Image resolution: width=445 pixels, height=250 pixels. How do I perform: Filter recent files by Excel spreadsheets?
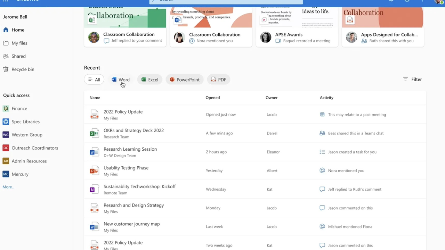[149, 80]
